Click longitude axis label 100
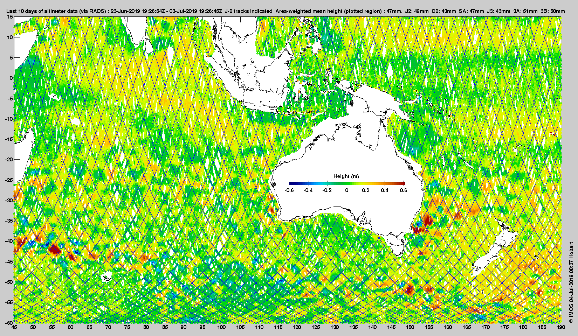The width and height of the screenshot is (578, 336). tap(221, 327)
